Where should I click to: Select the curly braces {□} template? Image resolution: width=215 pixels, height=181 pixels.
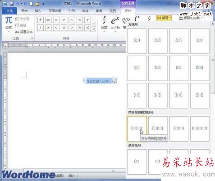point(178,41)
